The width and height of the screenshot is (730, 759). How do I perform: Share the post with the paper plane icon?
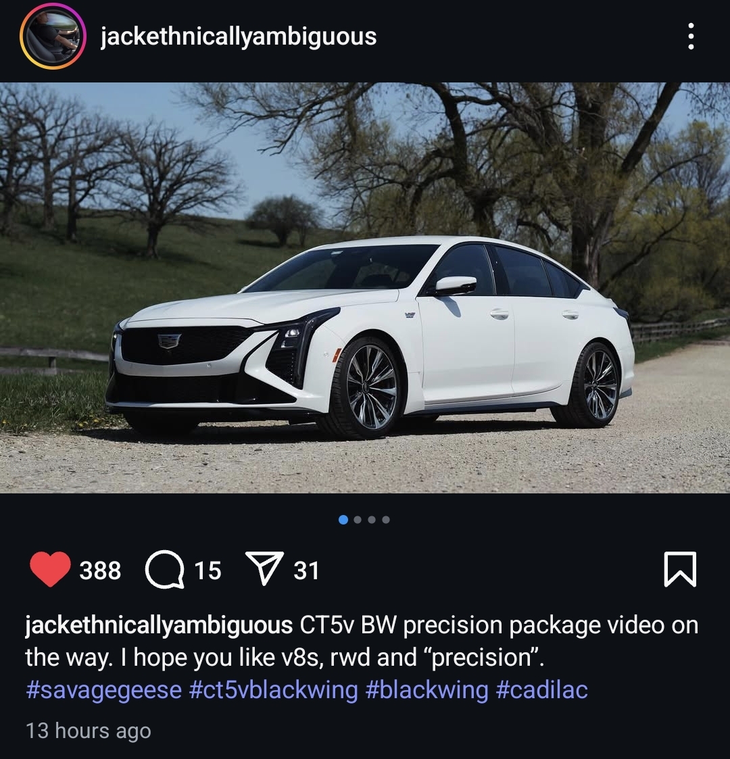point(264,568)
